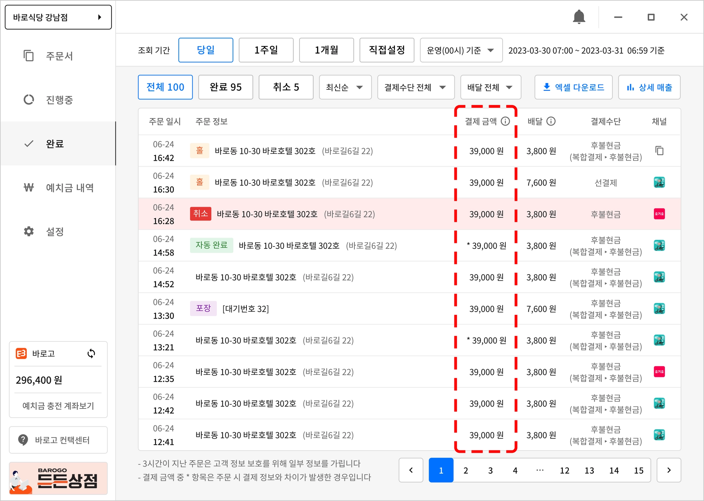Click the info icon next to 결제 금액
The height and width of the screenshot is (501, 704).
click(x=505, y=121)
